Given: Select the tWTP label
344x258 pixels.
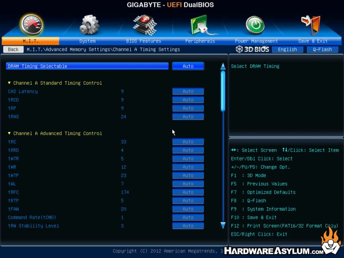Looking at the screenshot, I should [13, 175].
